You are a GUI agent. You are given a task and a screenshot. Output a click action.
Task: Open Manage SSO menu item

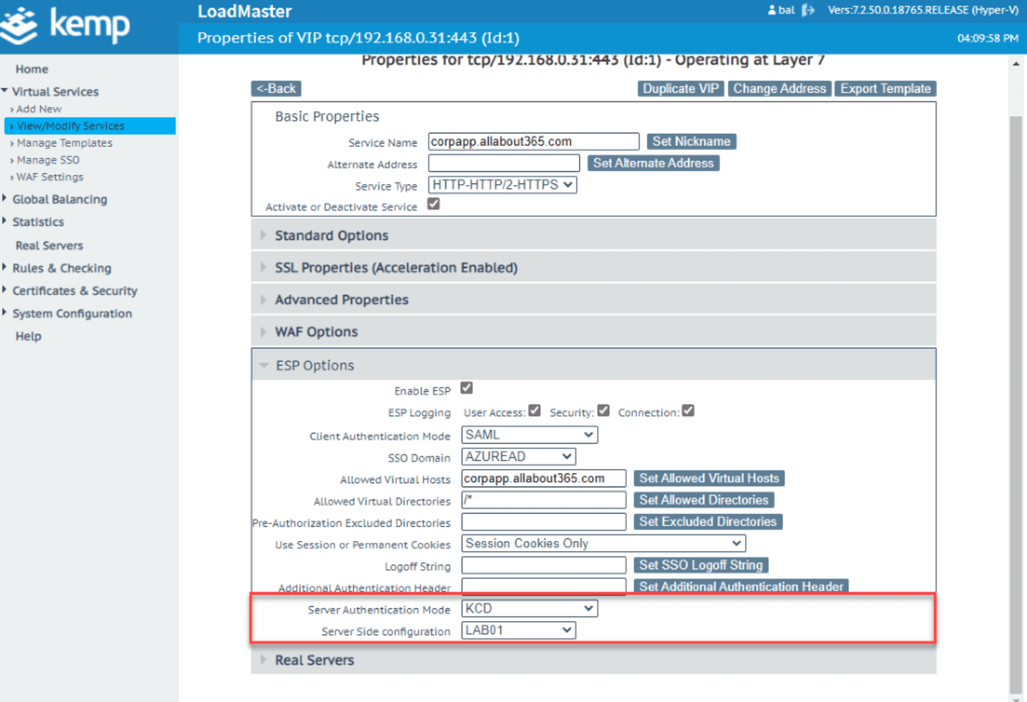coord(48,160)
